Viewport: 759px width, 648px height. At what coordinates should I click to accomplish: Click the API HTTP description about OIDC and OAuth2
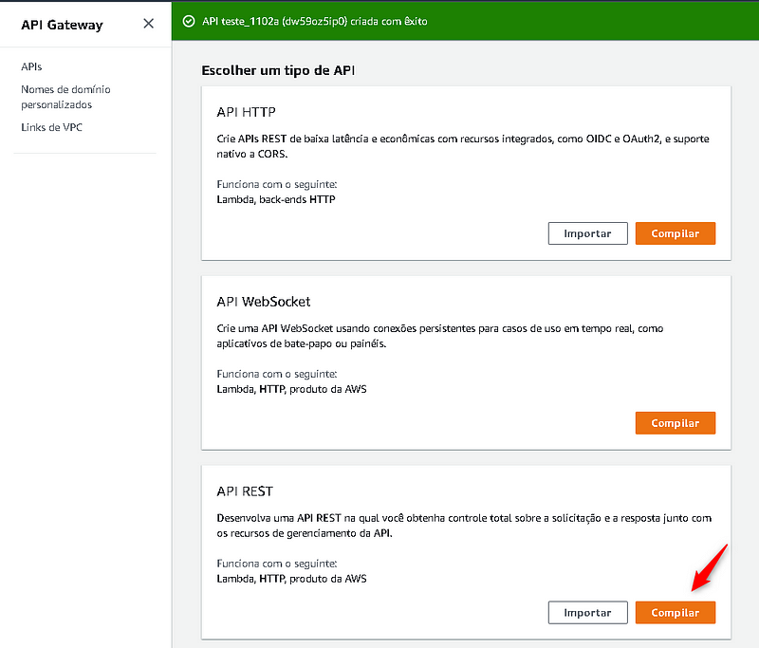[463, 146]
